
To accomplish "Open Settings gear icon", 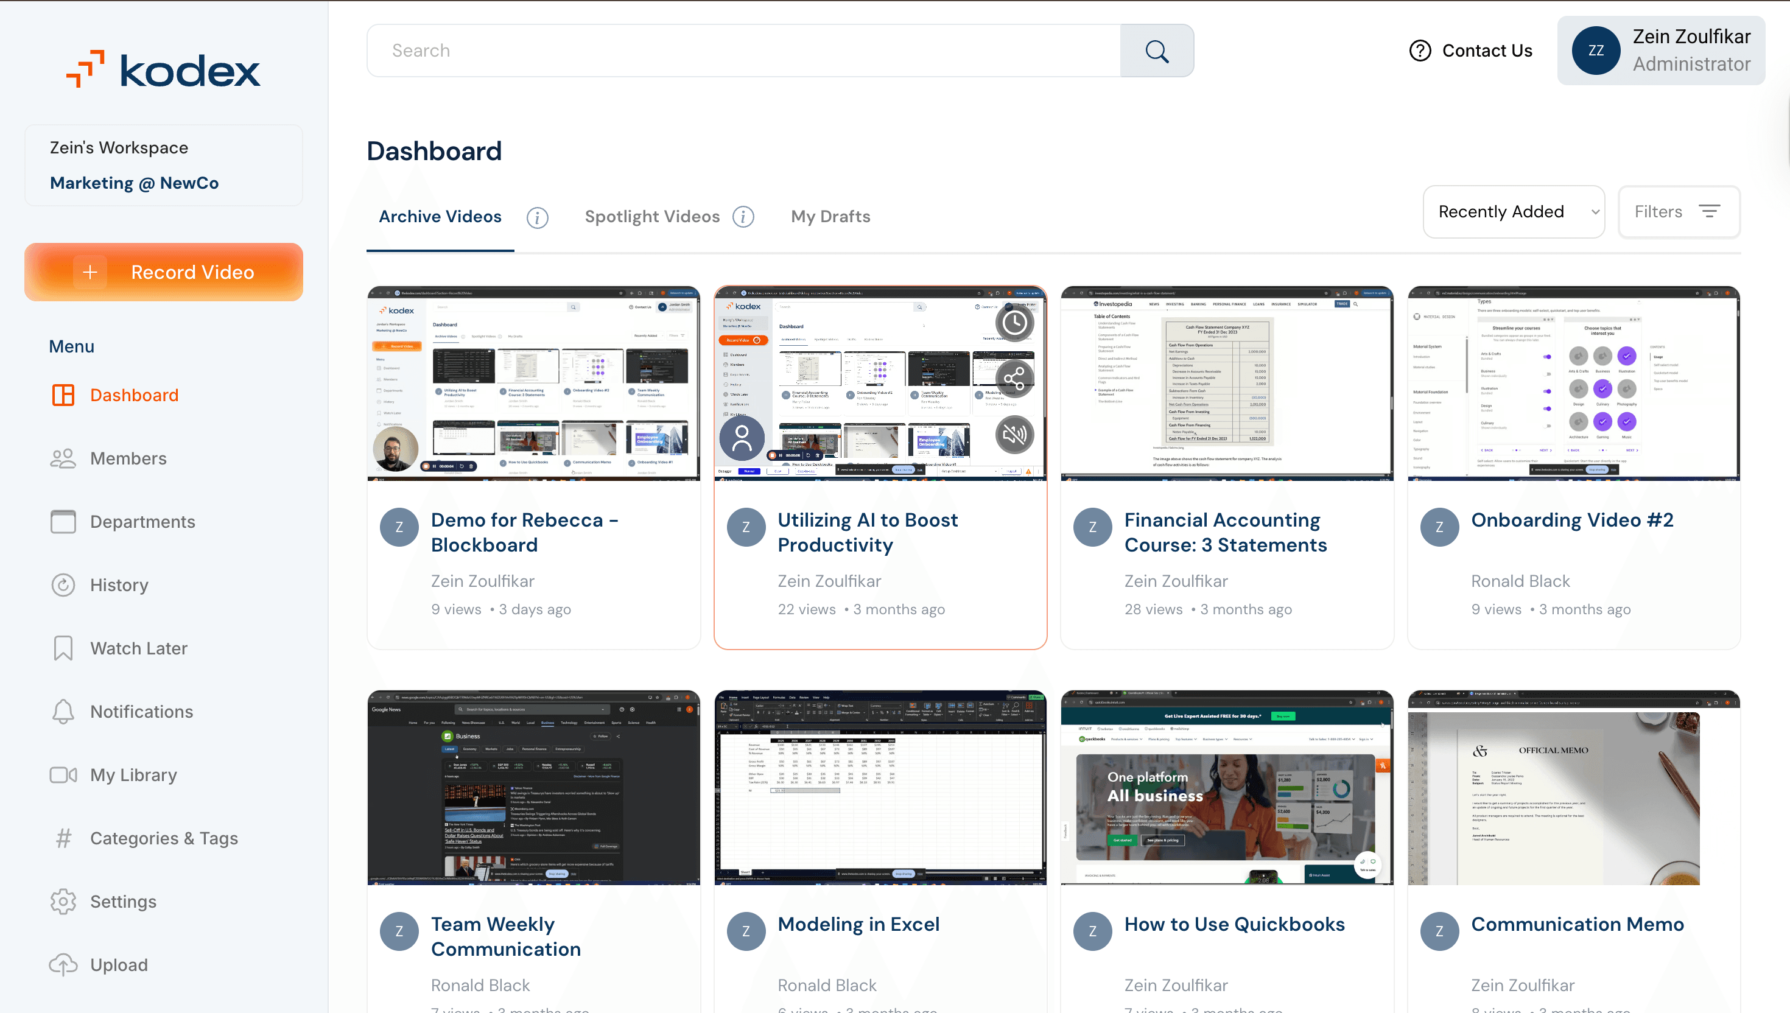I will pyautogui.click(x=63, y=902).
